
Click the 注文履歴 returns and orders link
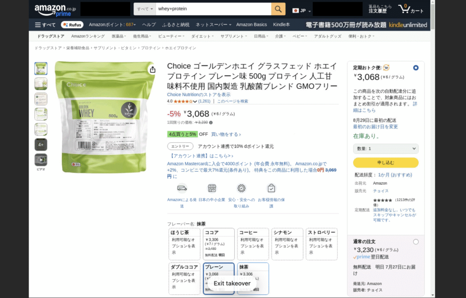pyautogui.click(x=380, y=9)
